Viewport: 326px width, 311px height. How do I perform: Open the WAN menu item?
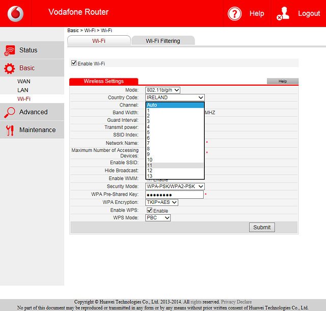click(x=24, y=82)
